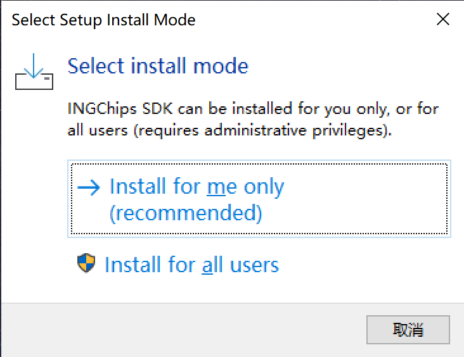Click the Select install mode heading
This screenshot has height=357, width=464.
(x=158, y=66)
